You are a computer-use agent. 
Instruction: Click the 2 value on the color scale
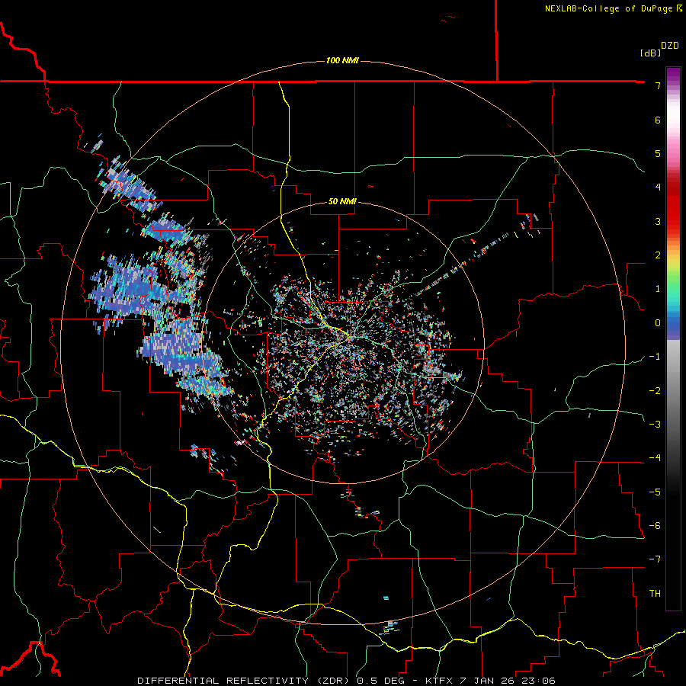pos(658,255)
